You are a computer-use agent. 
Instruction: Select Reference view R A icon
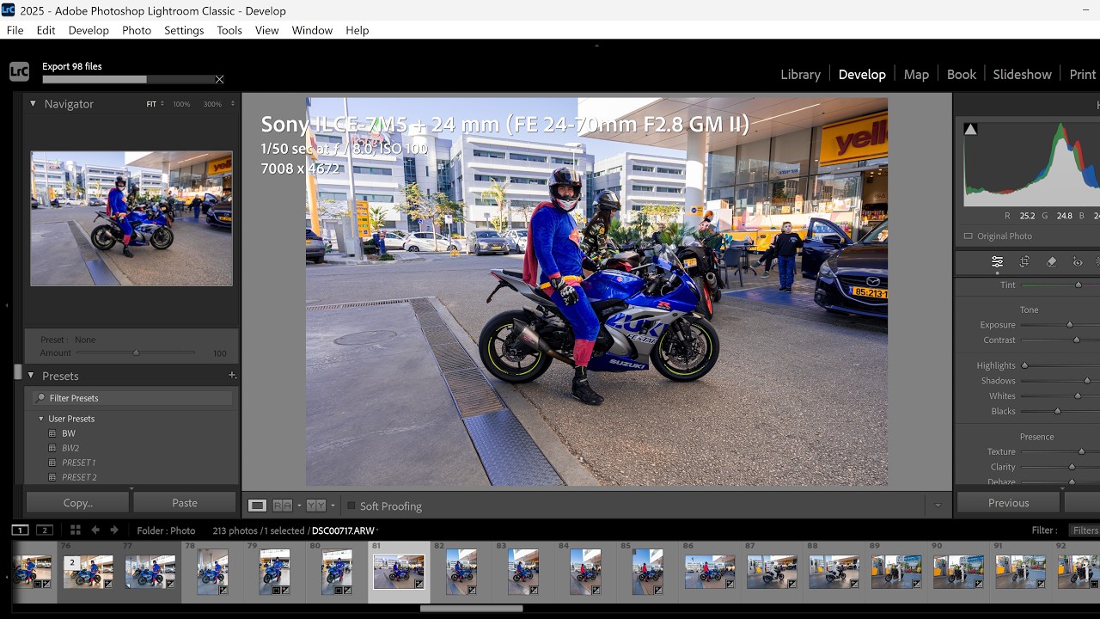tap(282, 506)
